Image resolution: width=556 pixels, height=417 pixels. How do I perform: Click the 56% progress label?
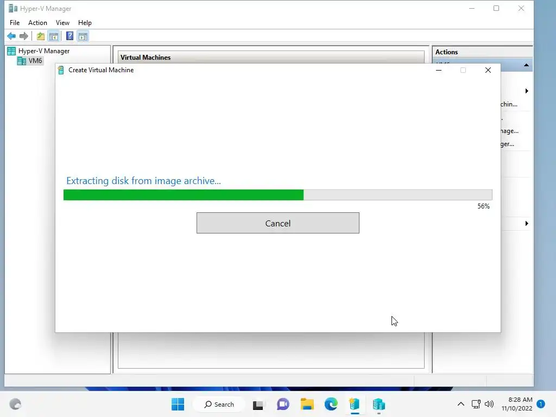point(483,206)
